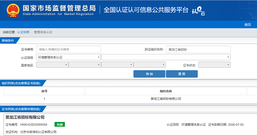Click 认证结果 in the breadcrumb

[23, 32]
